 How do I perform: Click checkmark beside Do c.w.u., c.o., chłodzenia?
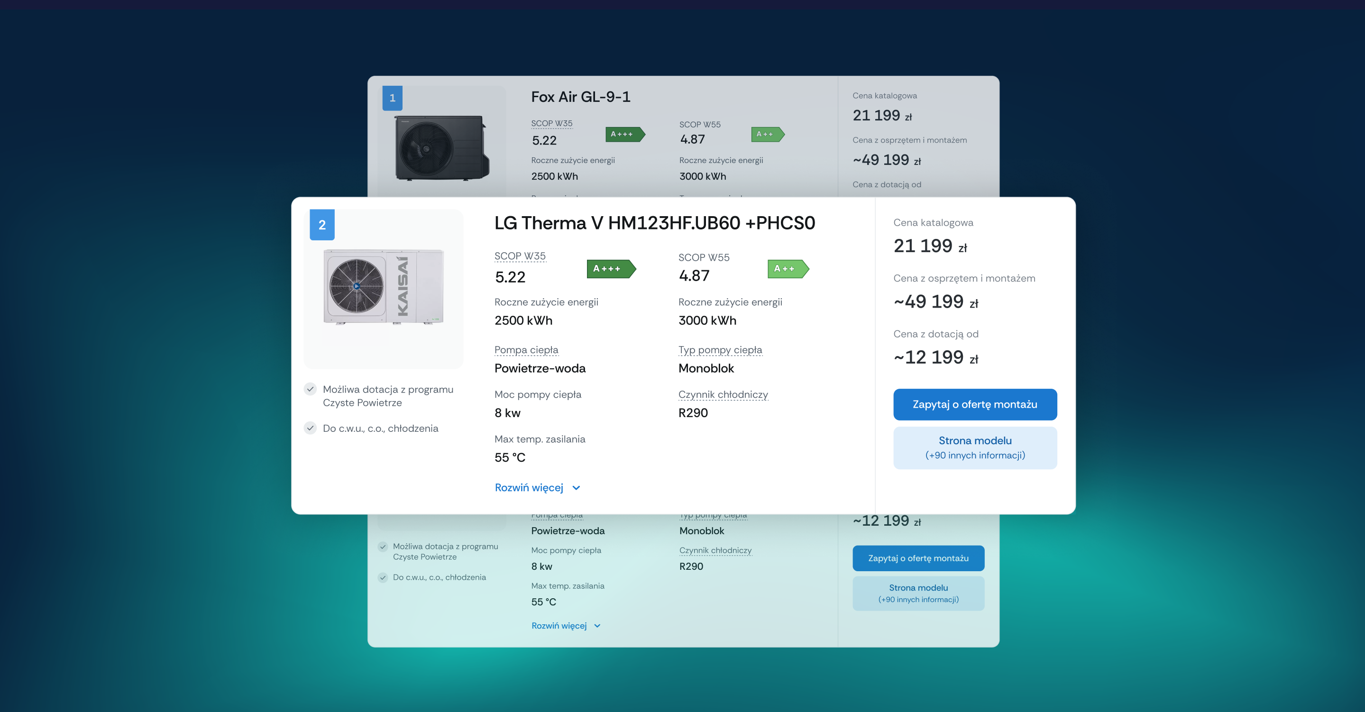[x=311, y=428]
